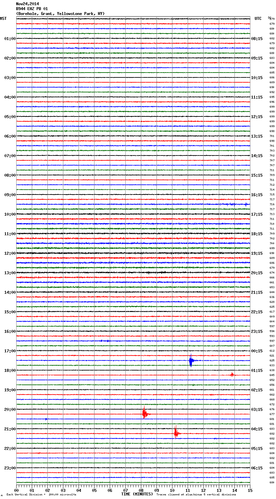The height and width of the screenshot is (499, 276).
Task: Click the 15 minute mark on the x-axis
Action: [x=250, y=490]
